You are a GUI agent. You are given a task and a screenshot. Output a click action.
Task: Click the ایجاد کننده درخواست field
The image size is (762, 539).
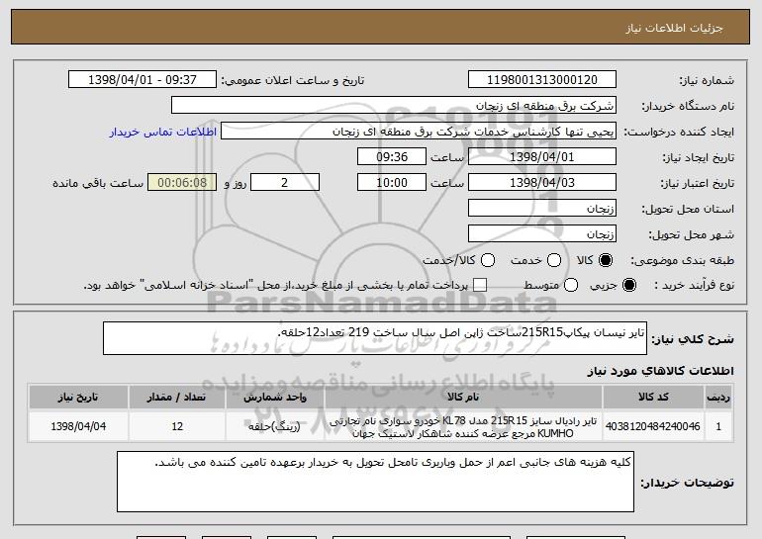[x=419, y=132]
